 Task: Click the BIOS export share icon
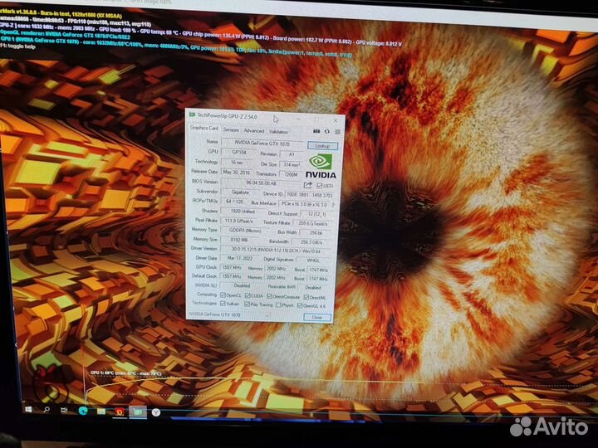pyautogui.click(x=307, y=185)
